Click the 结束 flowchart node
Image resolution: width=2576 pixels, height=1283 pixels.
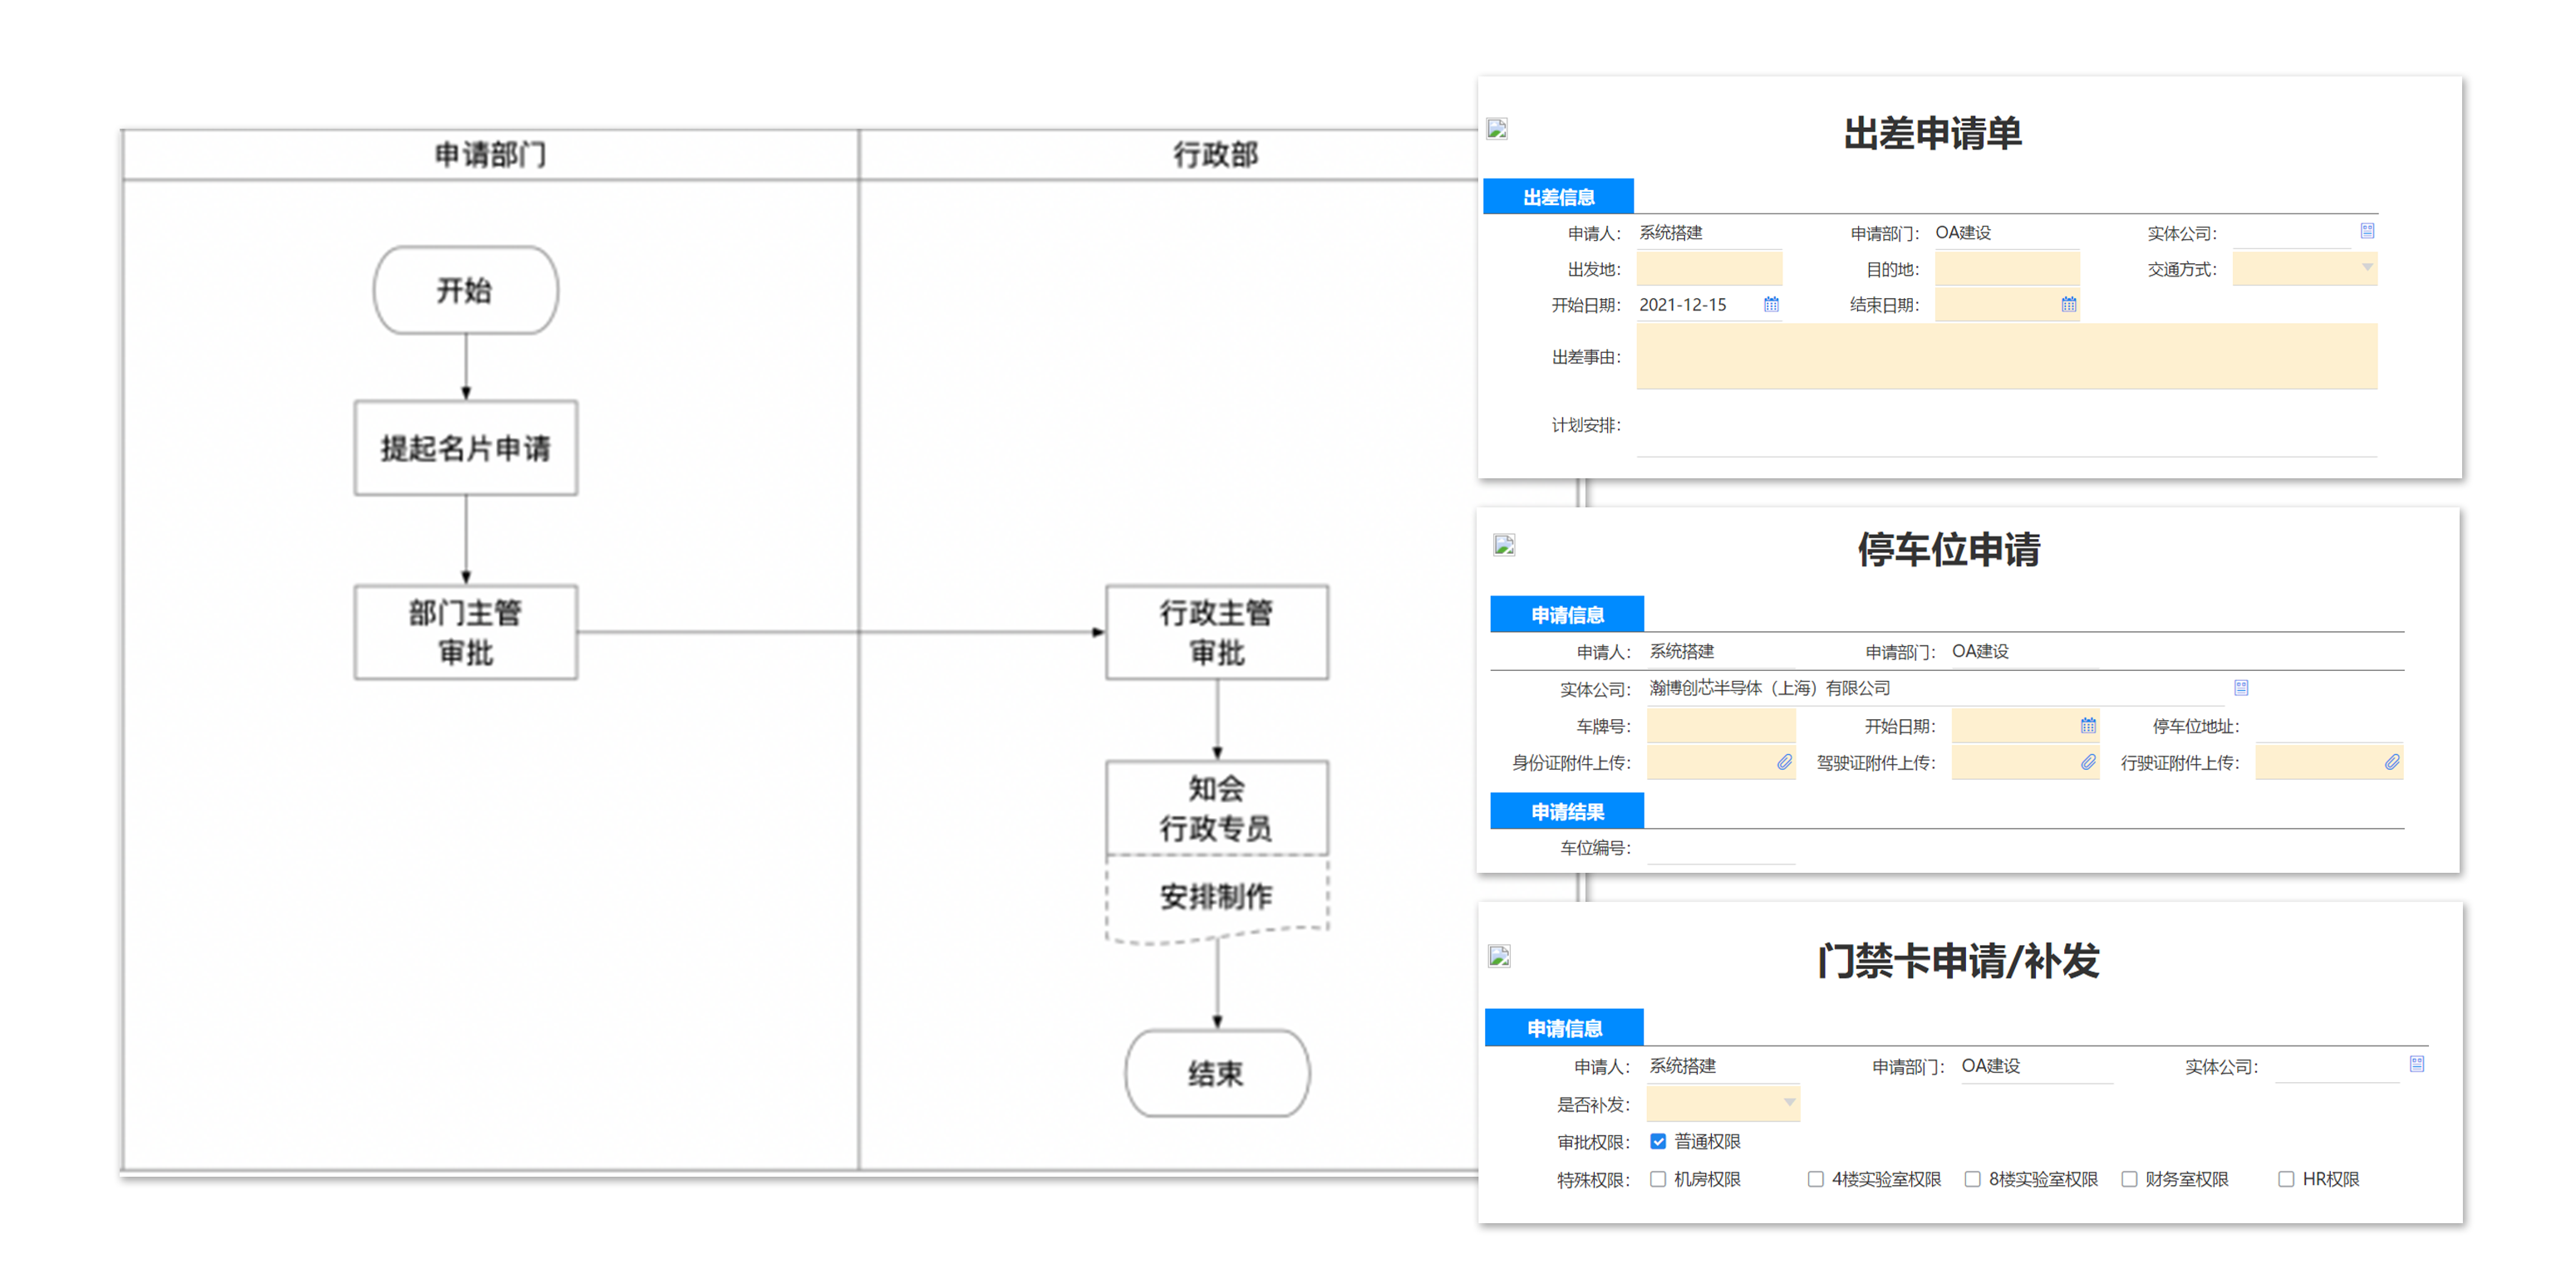pos(1216,1073)
